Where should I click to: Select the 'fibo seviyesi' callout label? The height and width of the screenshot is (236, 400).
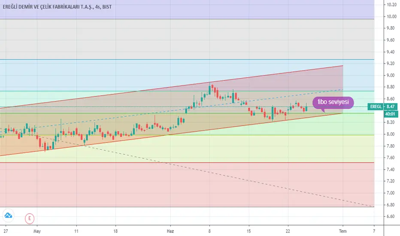[333, 102]
